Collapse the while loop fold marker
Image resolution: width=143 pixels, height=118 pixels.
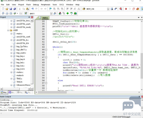click(46, 50)
